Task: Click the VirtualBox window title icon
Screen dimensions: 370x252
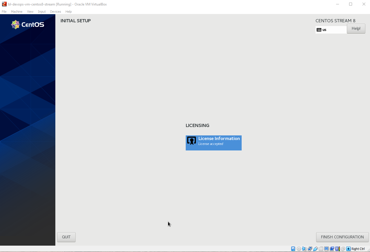Action: click(4, 4)
